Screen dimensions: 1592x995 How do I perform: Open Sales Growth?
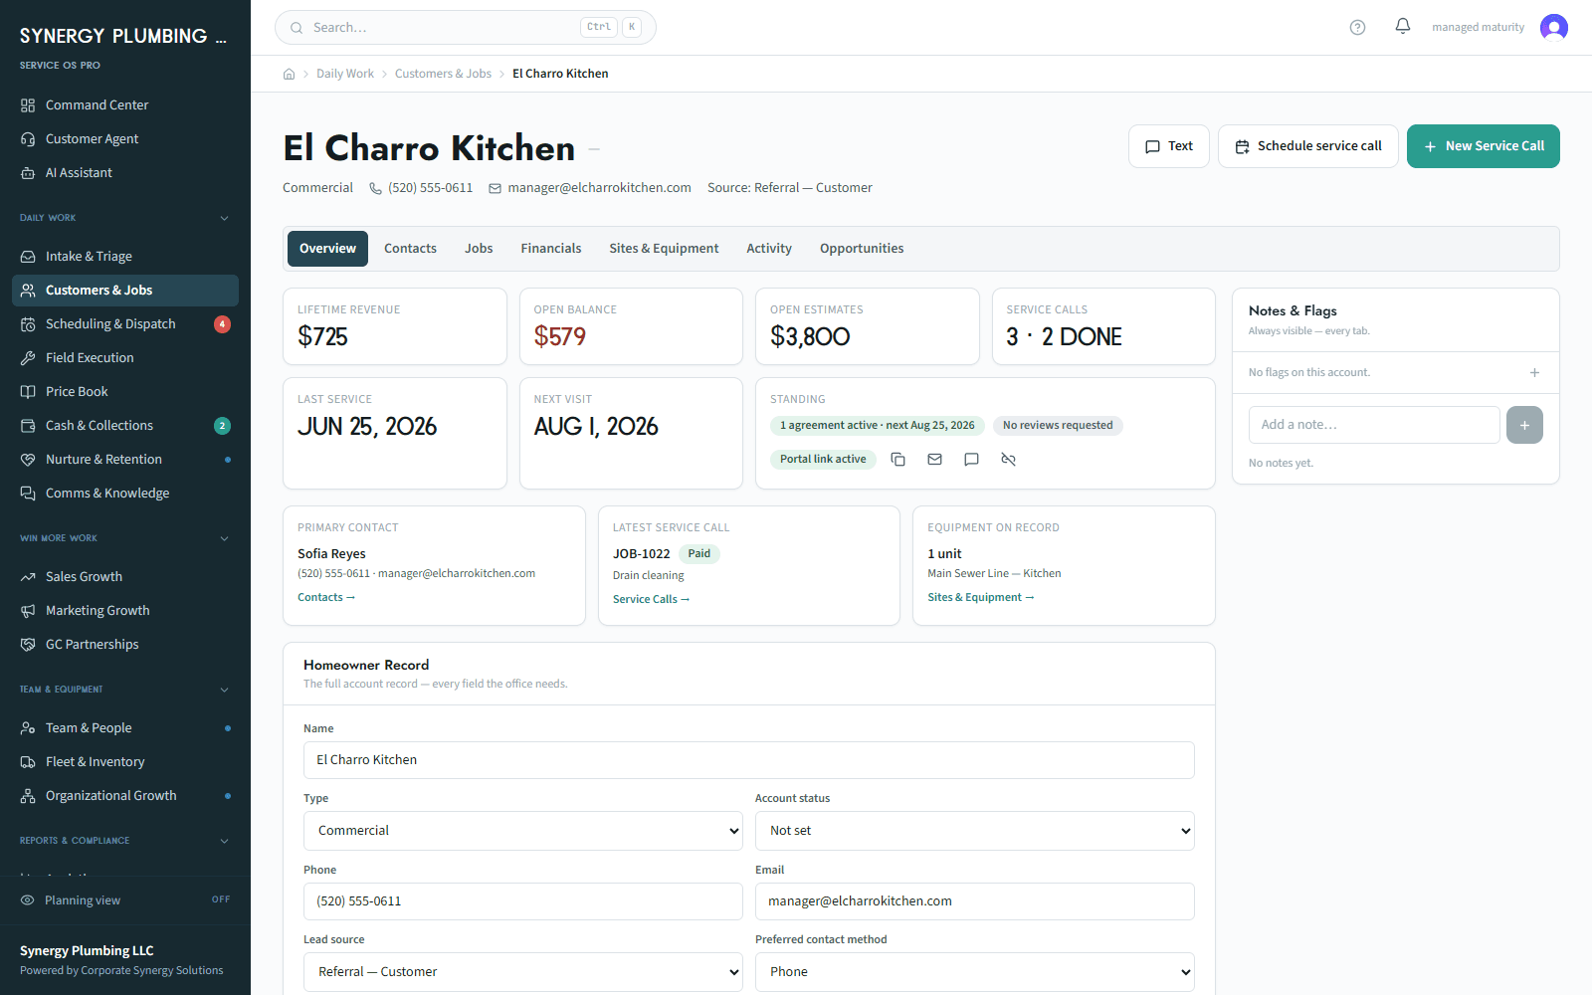pyautogui.click(x=125, y=576)
